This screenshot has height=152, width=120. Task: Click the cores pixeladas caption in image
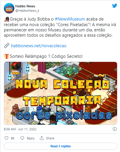[x=64, y=115]
